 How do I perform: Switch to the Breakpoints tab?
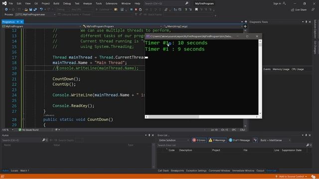[177, 171]
